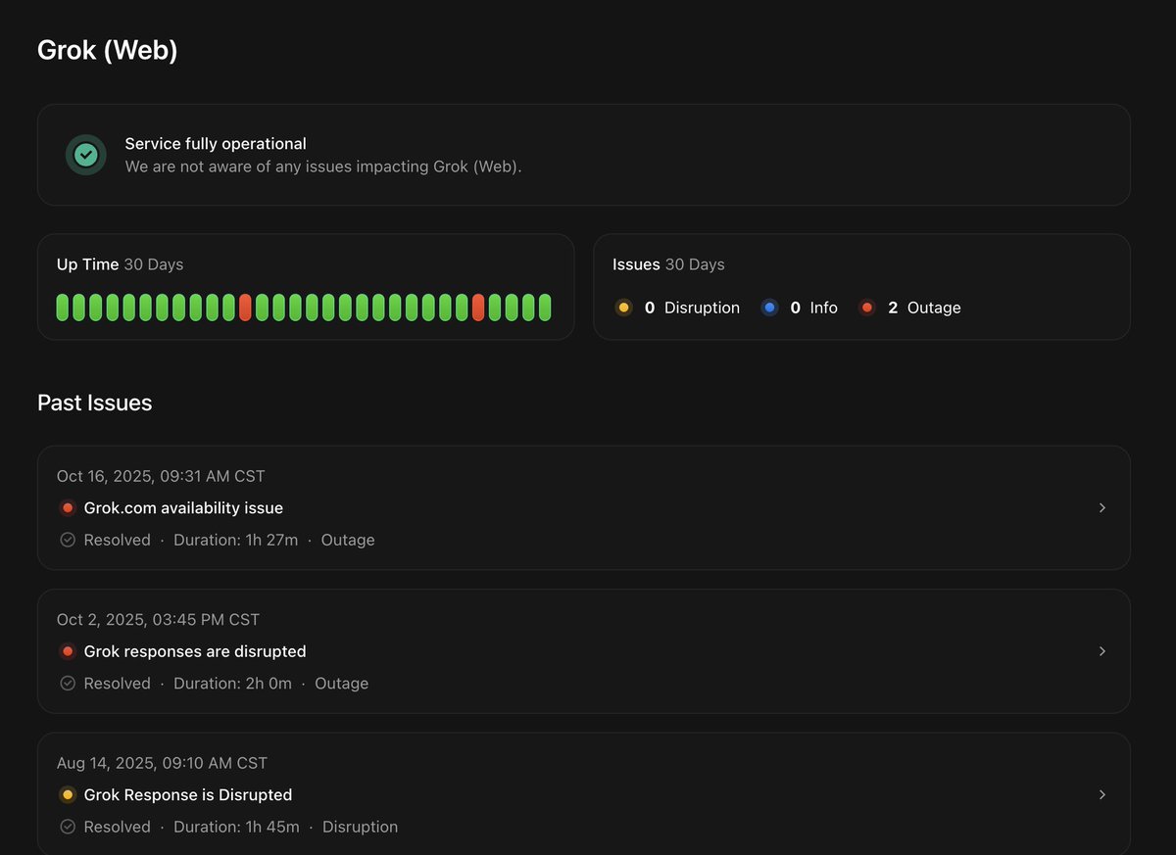The image size is (1176, 855).
Task: Click the Oct 2, 2025, 03:45 PM CST date
Action: pyautogui.click(x=158, y=620)
